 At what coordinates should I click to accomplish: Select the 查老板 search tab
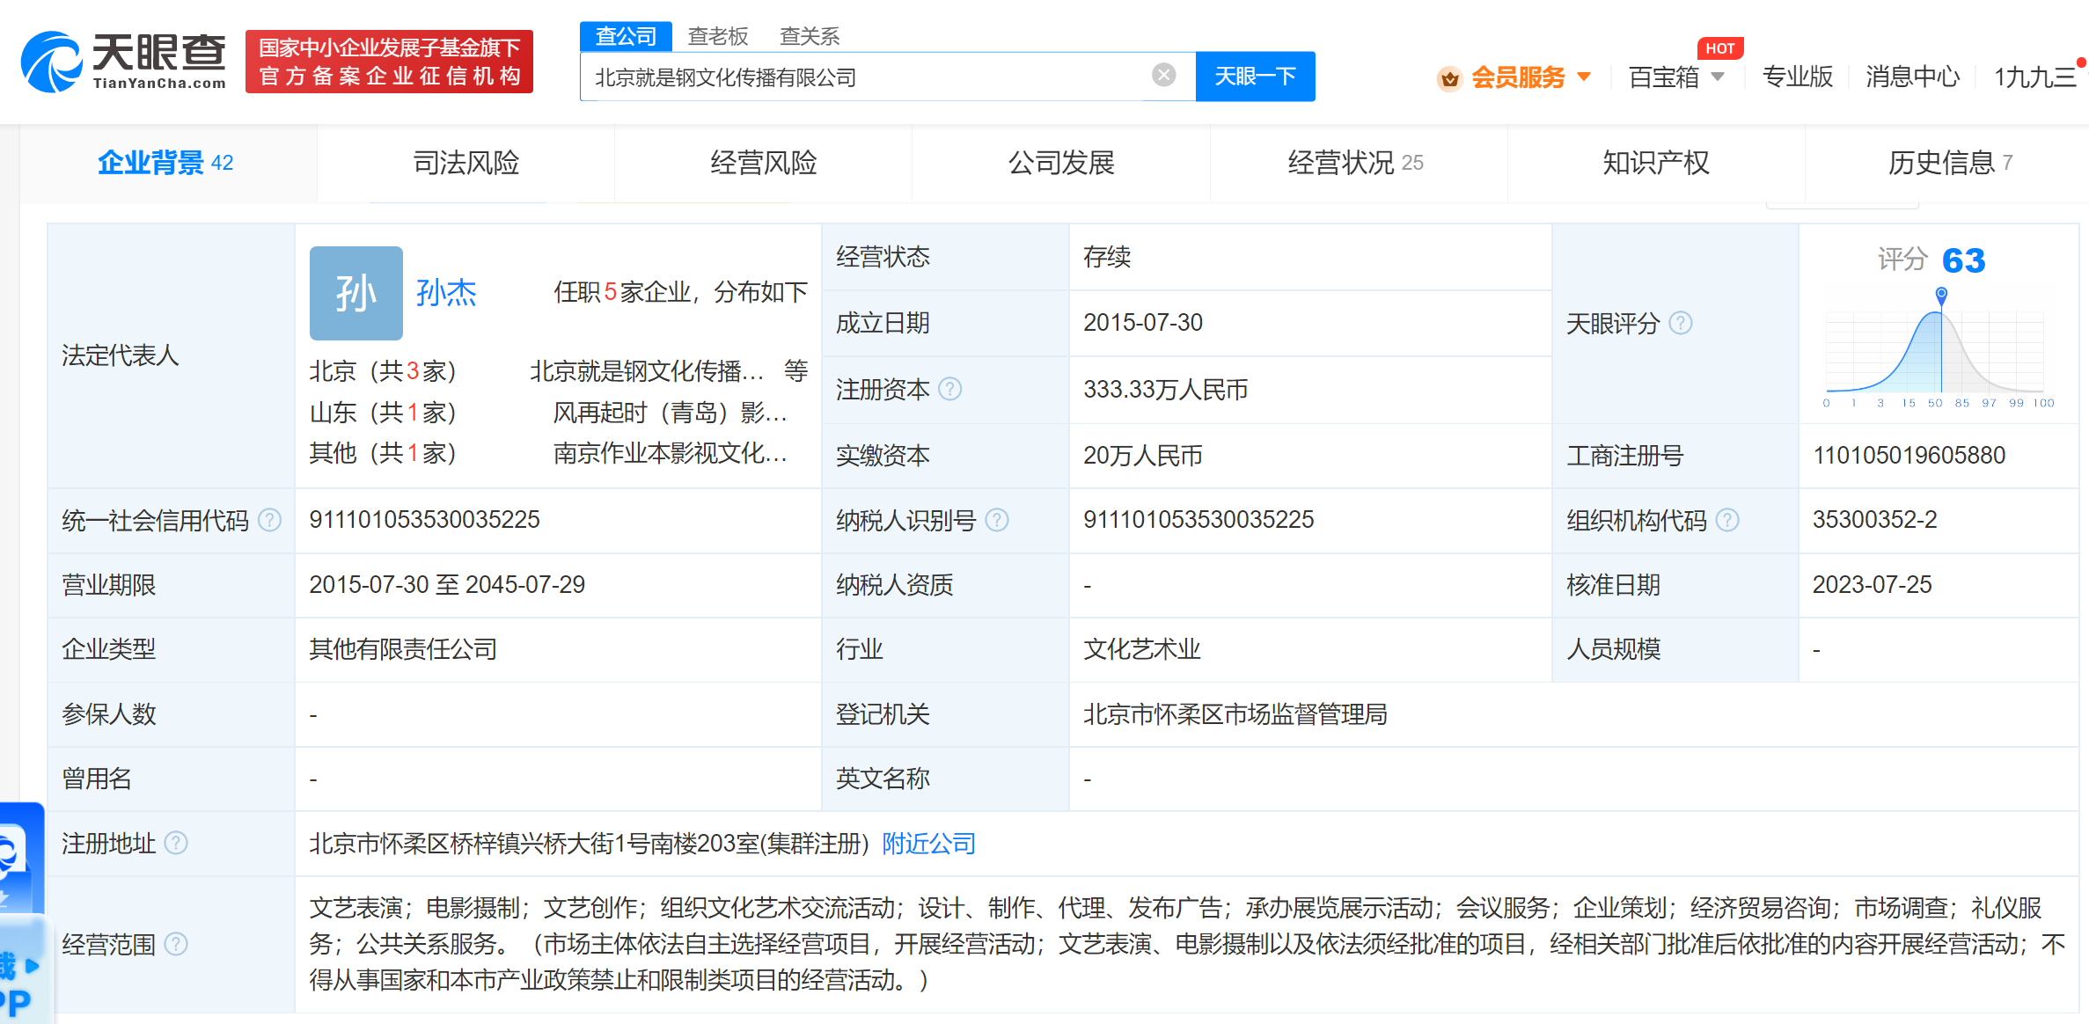coord(717,36)
